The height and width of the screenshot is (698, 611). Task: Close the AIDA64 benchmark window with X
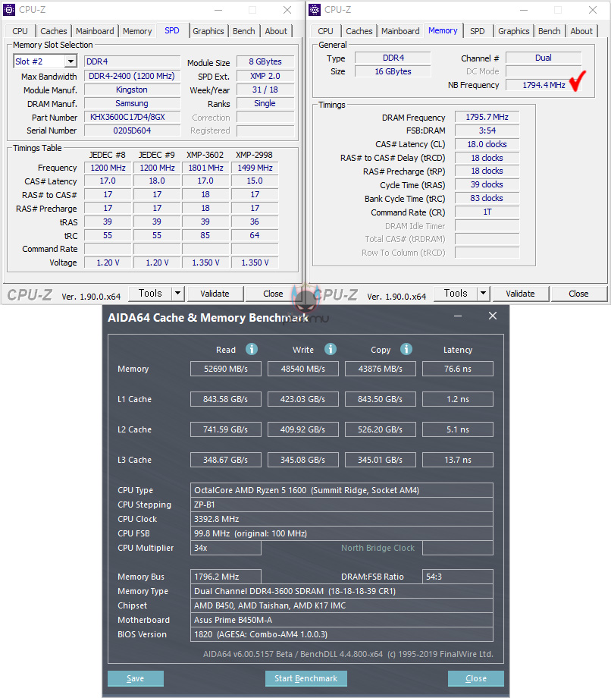pyautogui.click(x=493, y=316)
